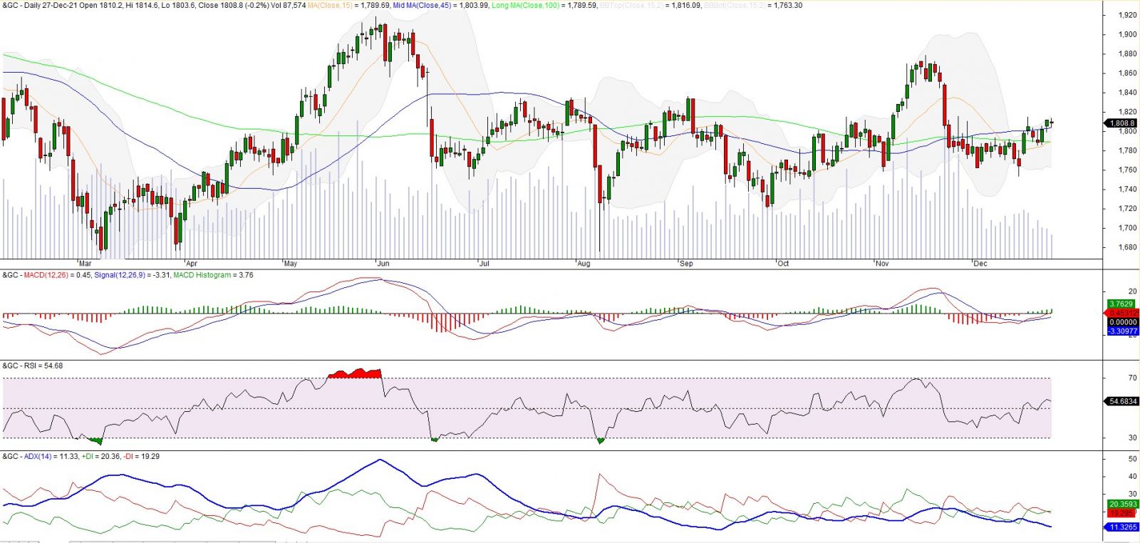Screen dimensions: 1140x543
Task: Click the faded BBBot(Close,15,2) = 1,763.30 label
Action: click(x=753, y=5)
